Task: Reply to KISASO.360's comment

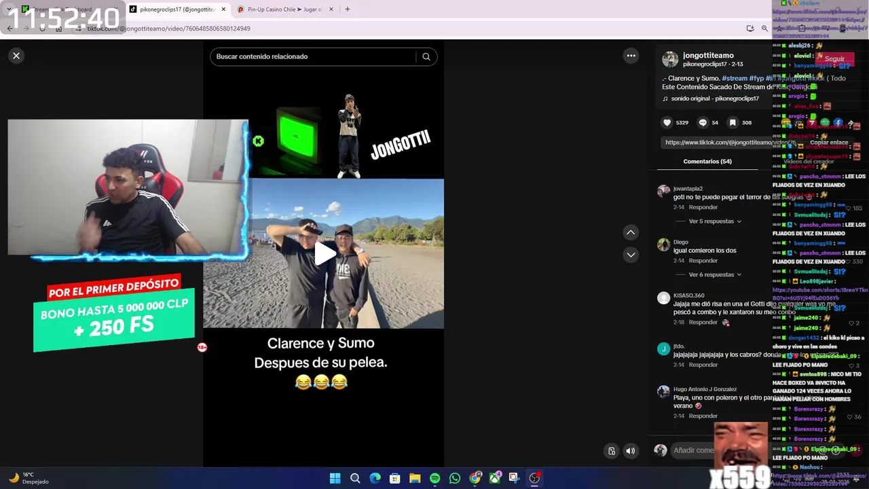Action: point(703,323)
